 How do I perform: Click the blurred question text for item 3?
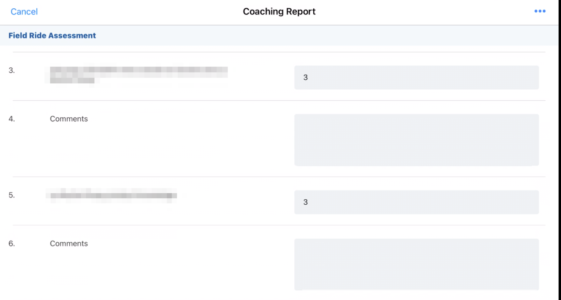(x=138, y=75)
